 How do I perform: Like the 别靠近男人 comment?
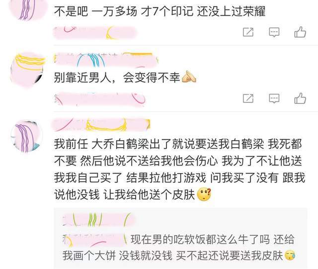coord(300,98)
